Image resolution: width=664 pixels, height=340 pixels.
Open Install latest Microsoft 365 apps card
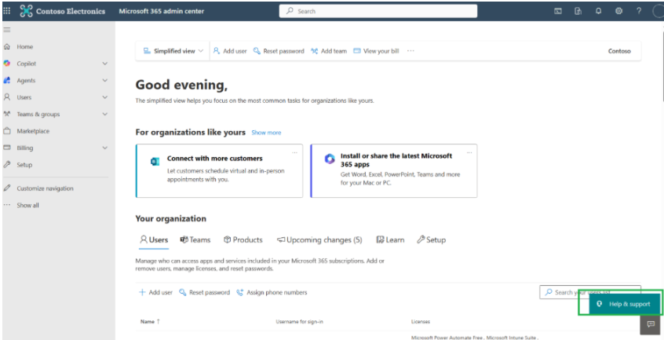pos(394,170)
